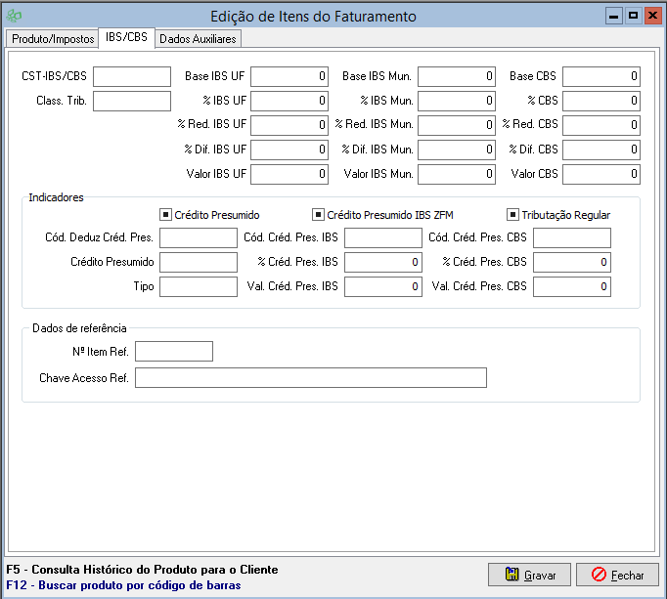The image size is (667, 599).
Task: Click the CST-IBS/CBS input field
Action: point(132,76)
